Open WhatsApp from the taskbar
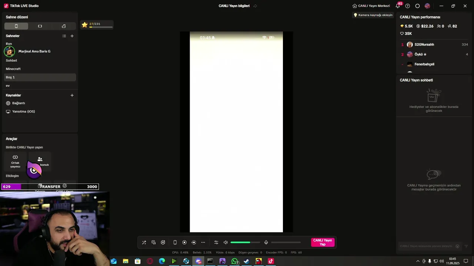The height and width of the screenshot is (266, 474). click(x=235, y=261)
